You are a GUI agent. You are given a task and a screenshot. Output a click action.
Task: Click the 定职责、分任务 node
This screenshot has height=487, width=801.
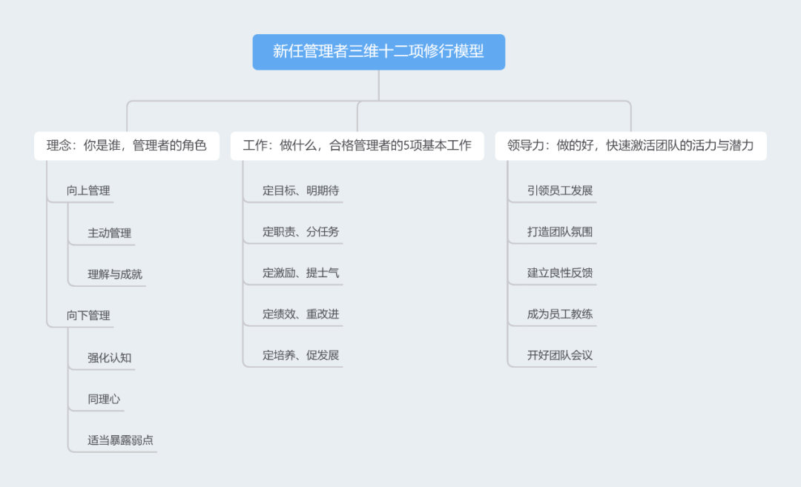[301, 232]
